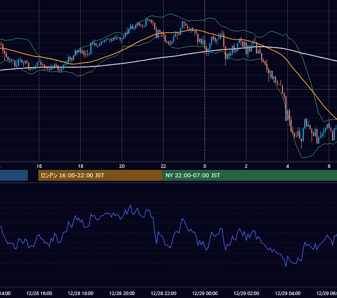The image size is (337, 298).
Task: Click the 12/28 20:00 date label
Action: tap(122, 293)
